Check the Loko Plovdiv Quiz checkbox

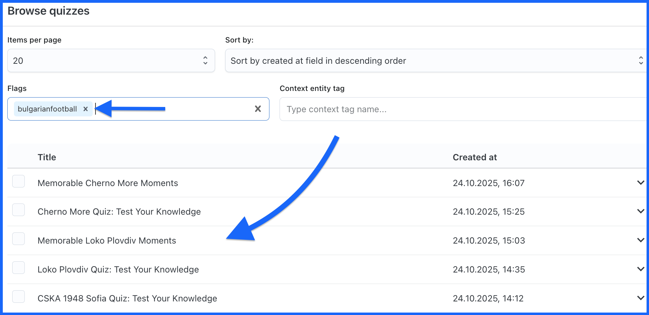pyautogui.click(x=18, y=268)
